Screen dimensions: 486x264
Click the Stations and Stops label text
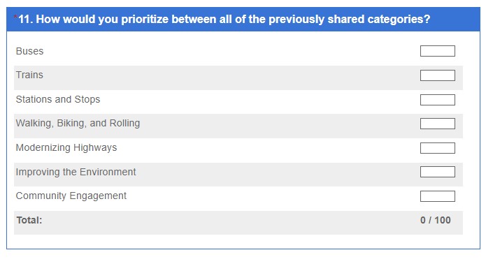[58, 99]
